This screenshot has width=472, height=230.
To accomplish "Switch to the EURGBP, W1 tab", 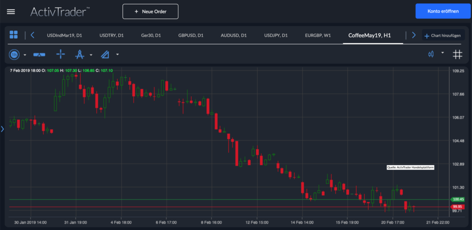I will click(x=318, y=35).
